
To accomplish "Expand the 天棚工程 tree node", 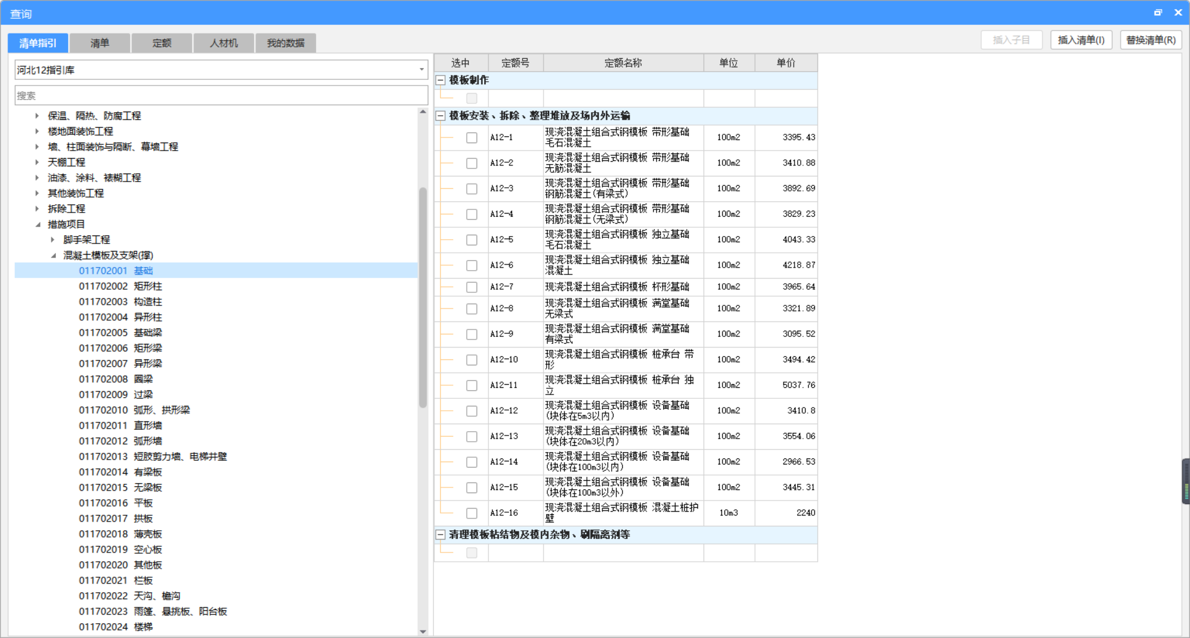I will [37, 162].
